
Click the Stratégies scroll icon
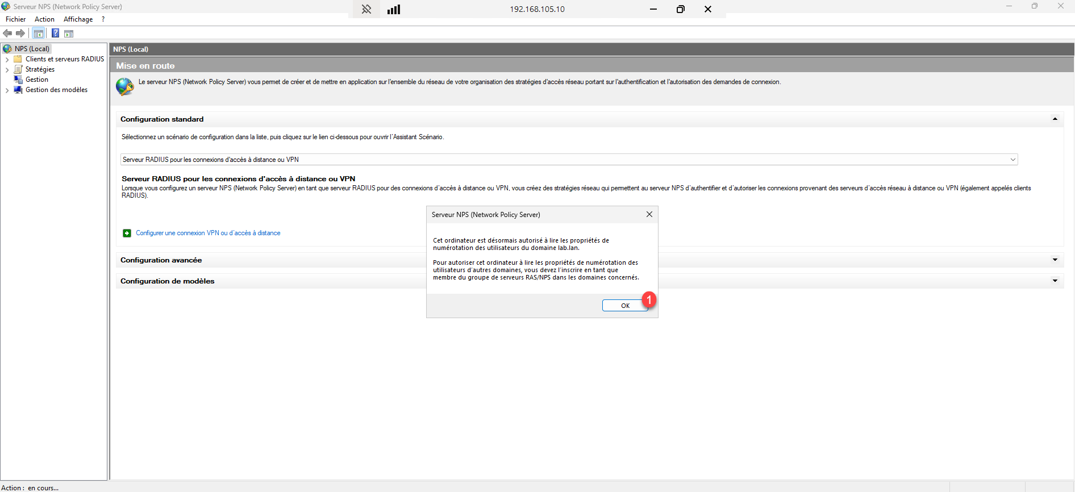pyautogui.click(x=18, y=69)
